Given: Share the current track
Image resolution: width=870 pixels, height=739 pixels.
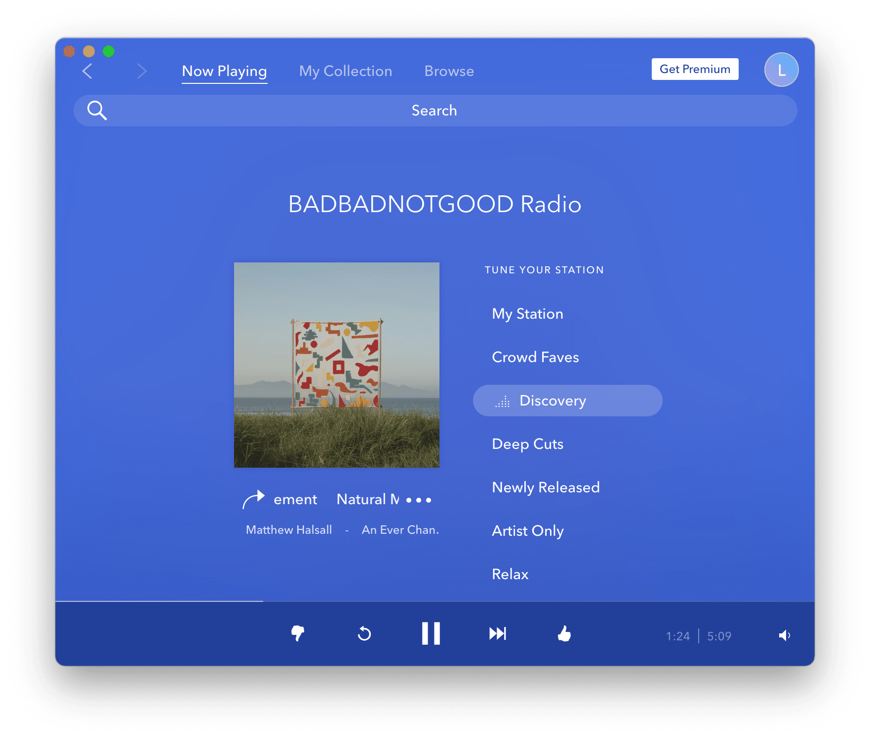Looking at the screenshot, I should tap(254, 499).
